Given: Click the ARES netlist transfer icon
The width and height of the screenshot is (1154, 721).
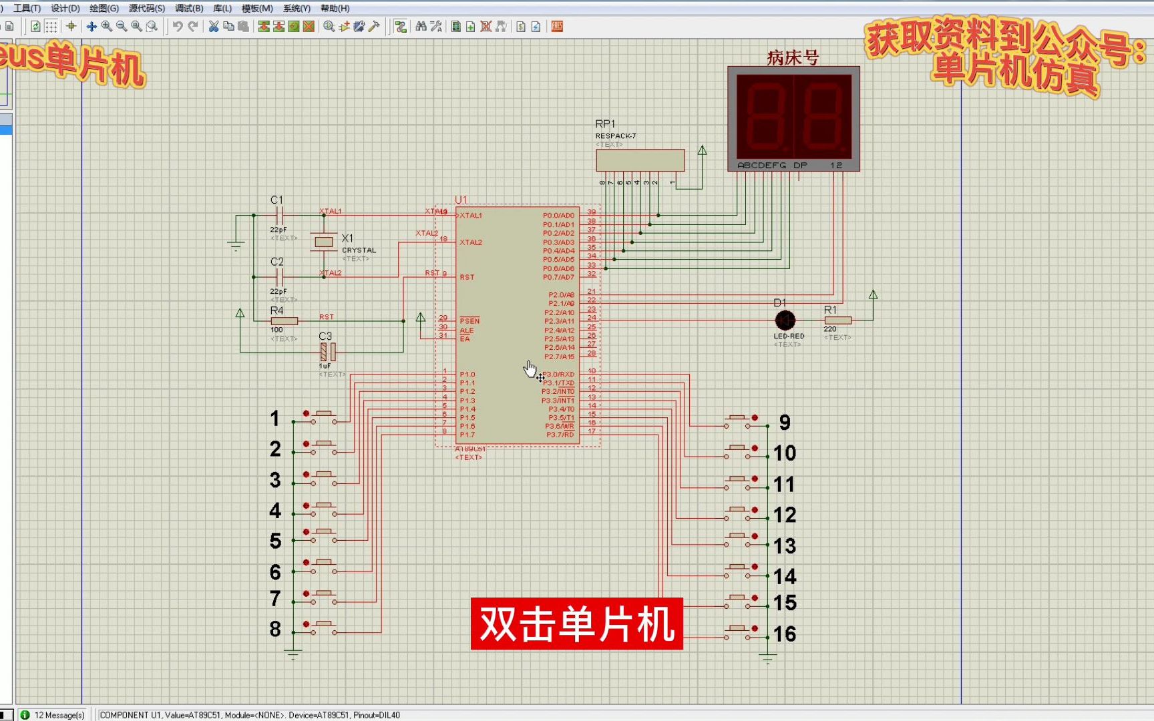Looking at the screenshot, I should pos(557,26).
